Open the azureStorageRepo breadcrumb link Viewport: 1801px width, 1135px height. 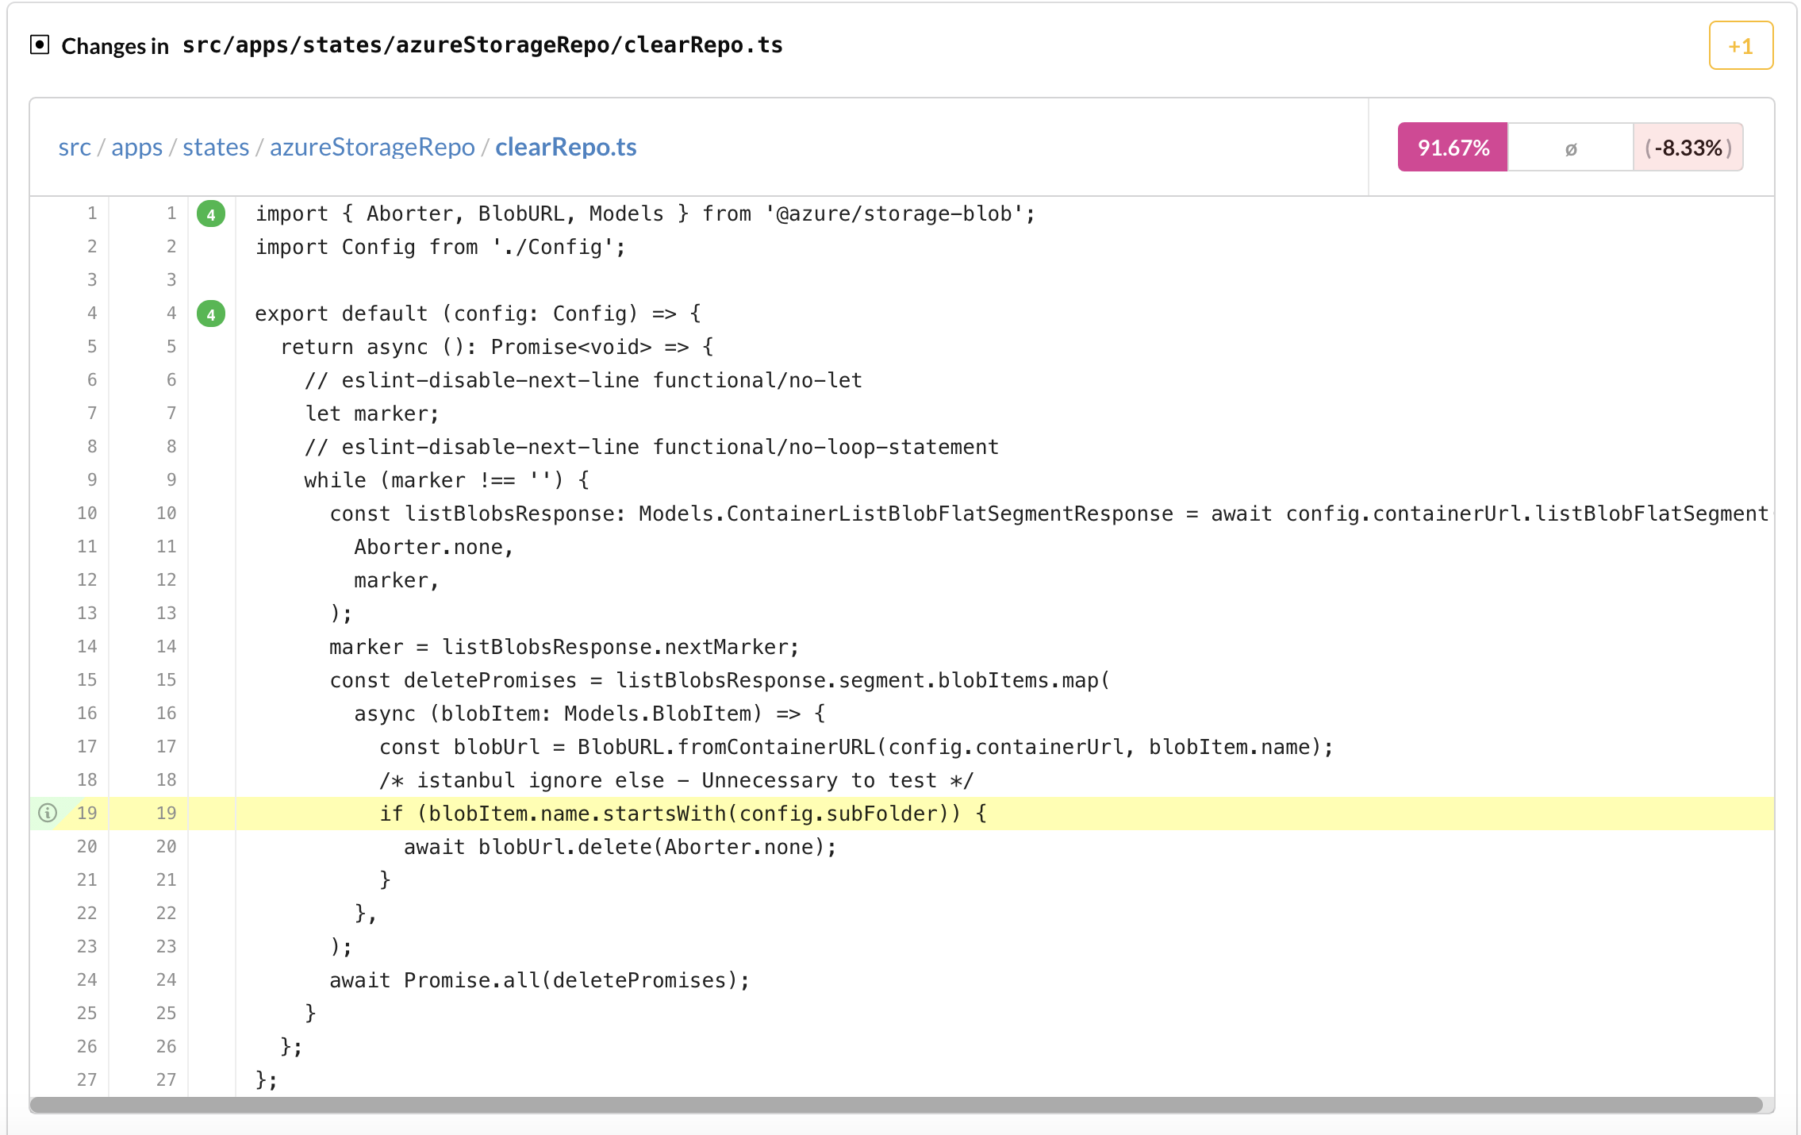371,147
